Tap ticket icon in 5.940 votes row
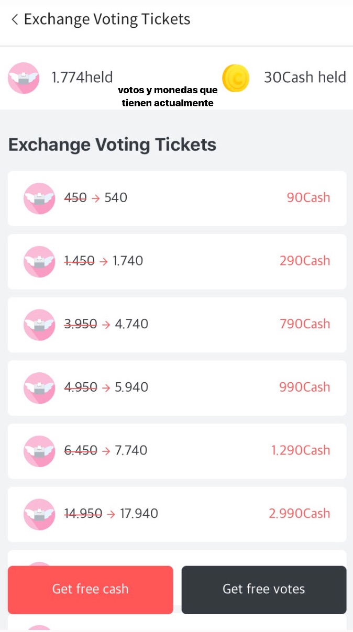The image size is (353, 632). pyautogui.click(x=39, y=388)
